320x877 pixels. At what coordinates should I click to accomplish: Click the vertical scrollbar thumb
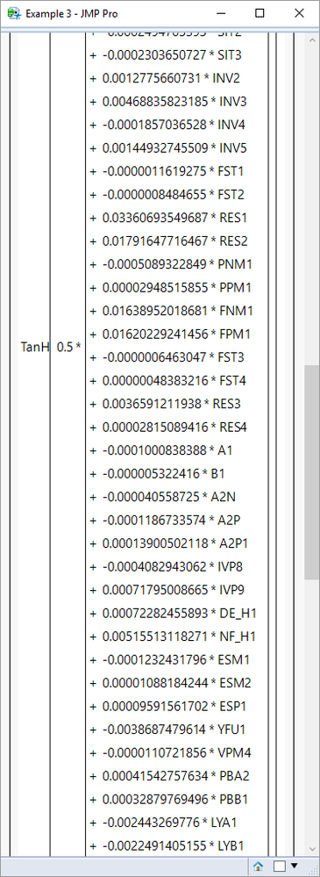point(312,472)
